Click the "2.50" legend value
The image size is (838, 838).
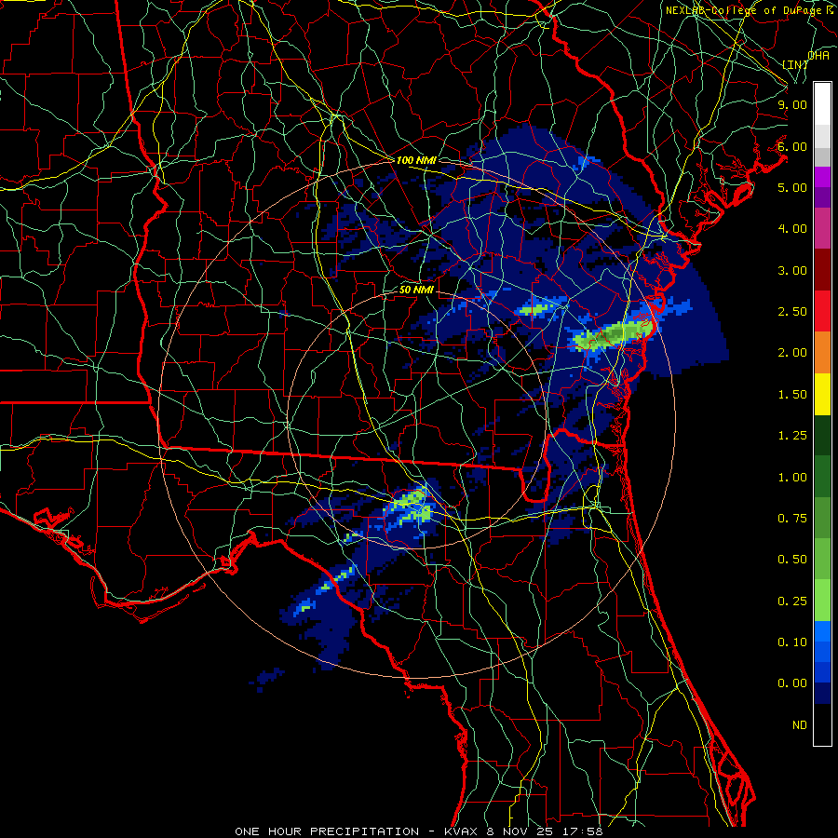point(792,312)
